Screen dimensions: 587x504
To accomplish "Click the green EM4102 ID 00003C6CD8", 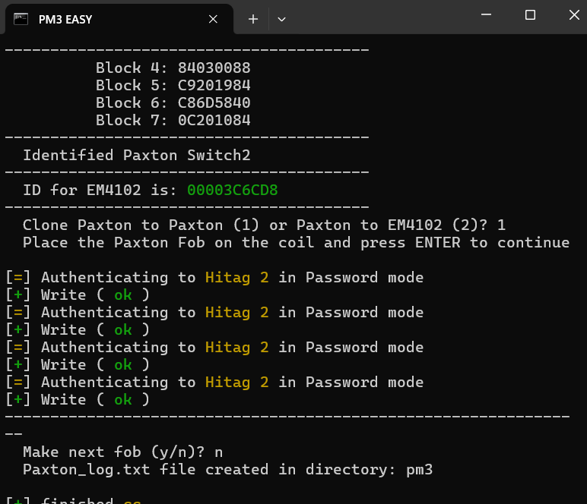I will 233,191.
